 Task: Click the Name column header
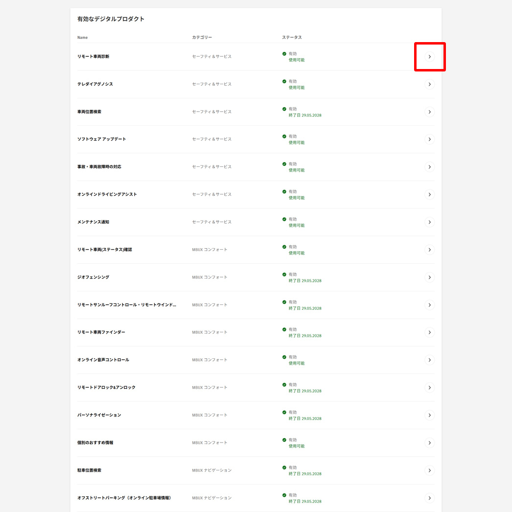(82, 37)
